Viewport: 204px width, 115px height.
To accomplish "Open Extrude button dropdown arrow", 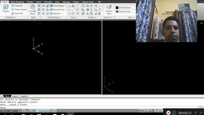I will (6, 13).
